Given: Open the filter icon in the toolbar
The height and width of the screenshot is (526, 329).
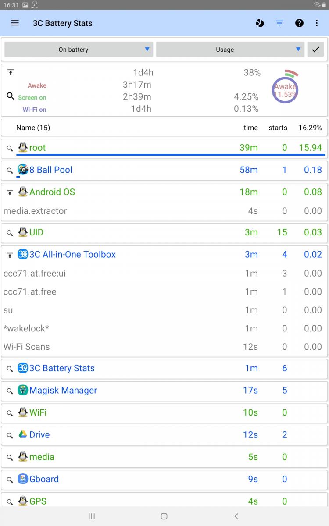Looking at the screenshot, I should (x=279, y=23).
